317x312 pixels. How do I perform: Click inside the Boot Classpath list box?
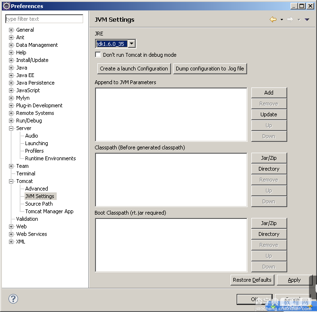171,245
